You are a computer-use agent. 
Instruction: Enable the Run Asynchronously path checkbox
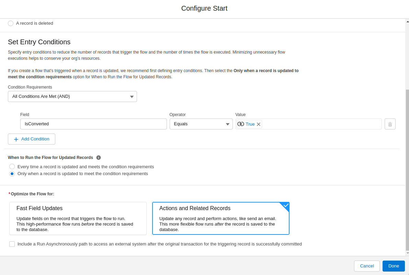12,244
